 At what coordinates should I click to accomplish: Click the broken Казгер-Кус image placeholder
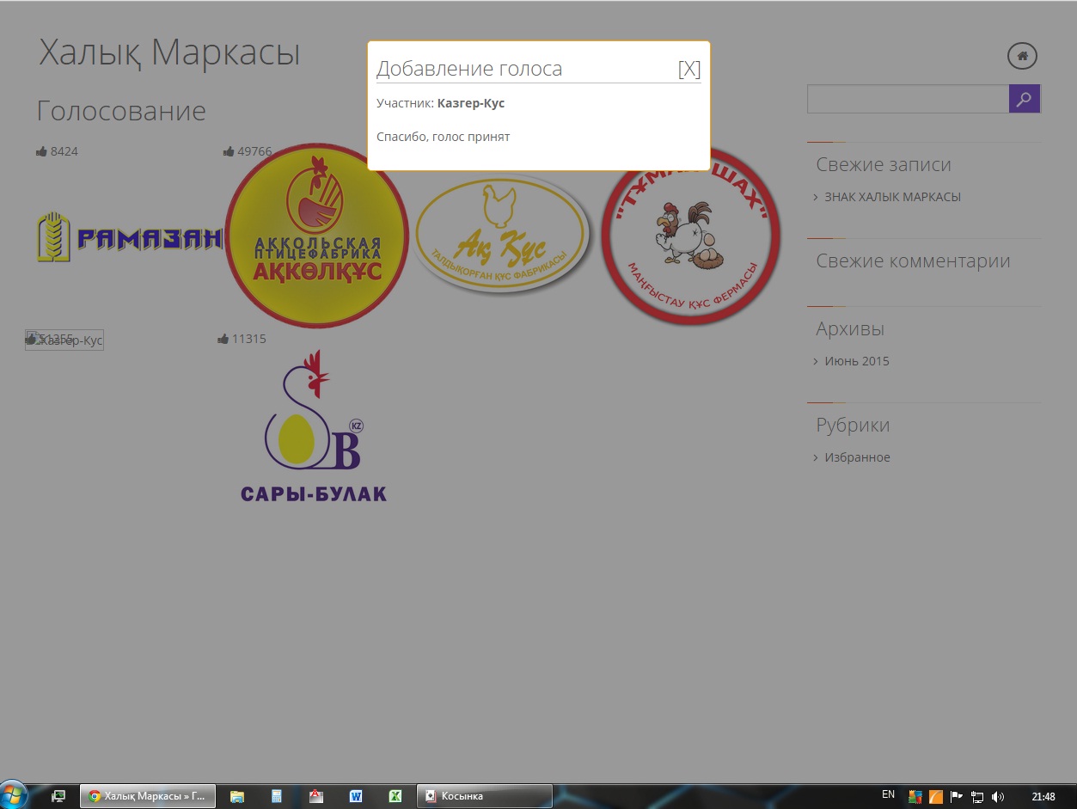[64, 340]
